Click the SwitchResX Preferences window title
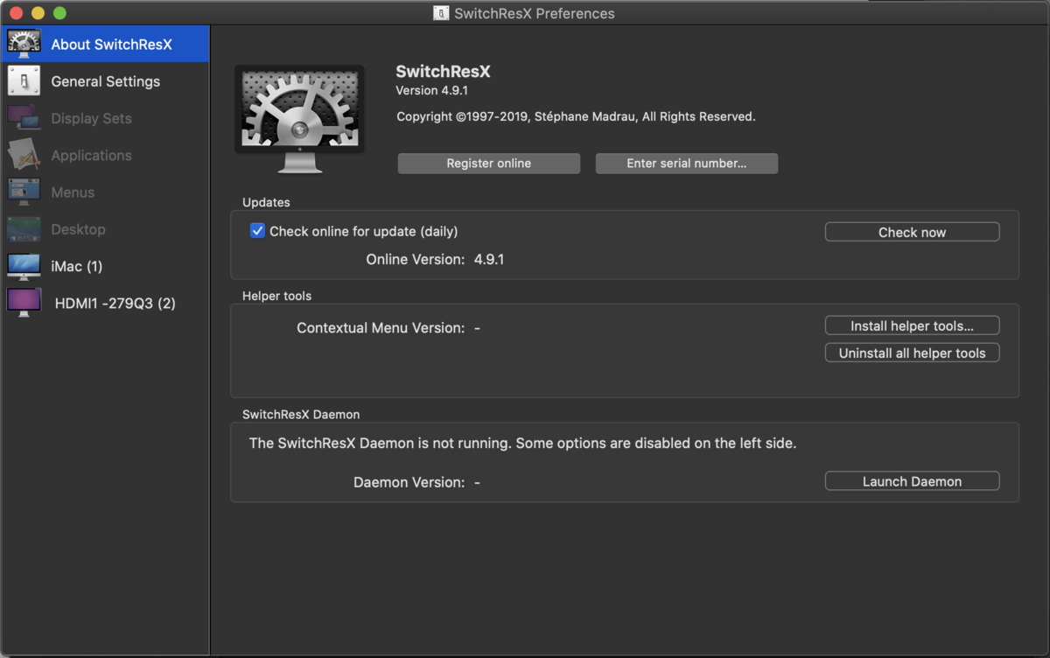This screenshot has height=658, width=1050. (x=534, y=13)
